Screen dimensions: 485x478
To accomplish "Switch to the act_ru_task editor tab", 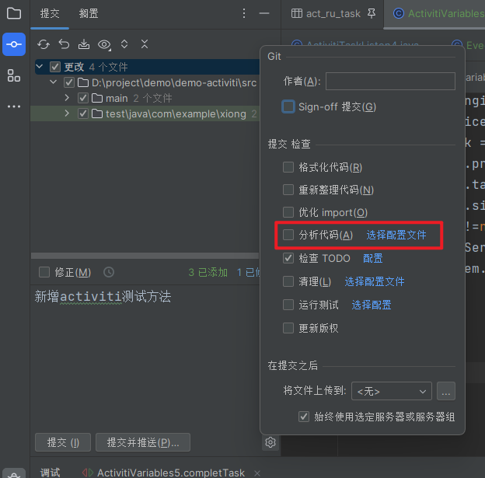I will pos(332,13).
